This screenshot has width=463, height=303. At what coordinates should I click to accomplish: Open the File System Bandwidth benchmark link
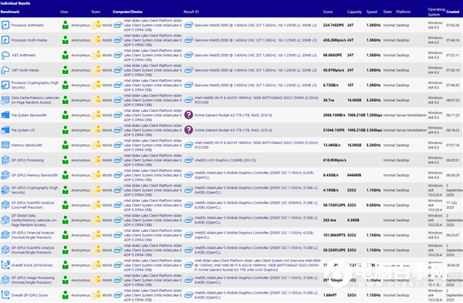pyautogui.click(x=29, y=115)
